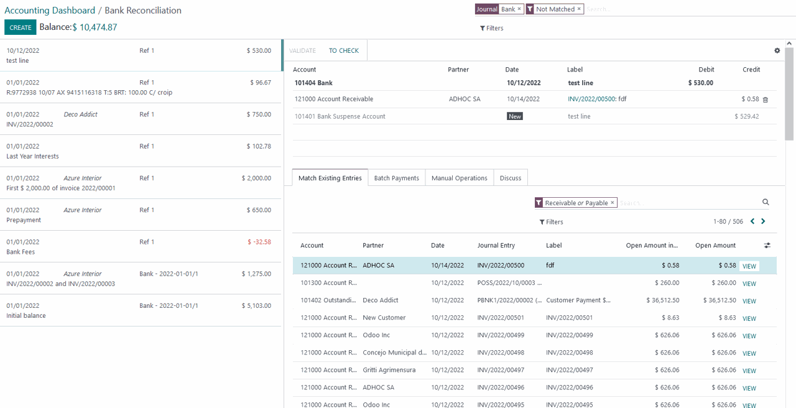This screenshot has height=408, width=796.
Task: Click the magnifier search icon in the entries panel
Action: pos(766,202)
